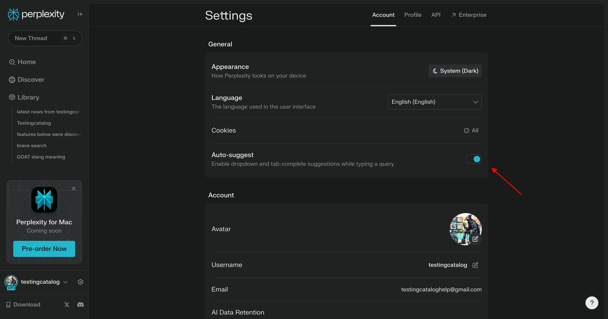
Task: Open the Discord community icon
Action: pos(81,305)
